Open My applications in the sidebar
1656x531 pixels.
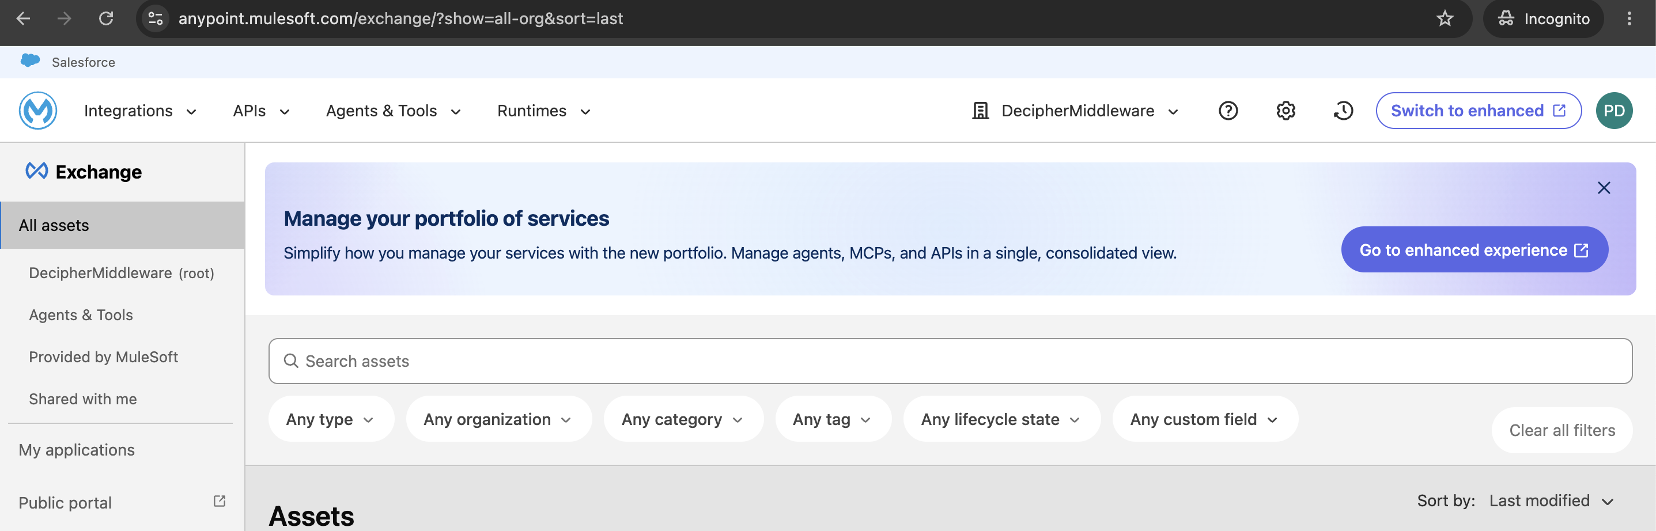(77, 450)
